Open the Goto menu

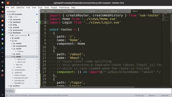point(40,8)
